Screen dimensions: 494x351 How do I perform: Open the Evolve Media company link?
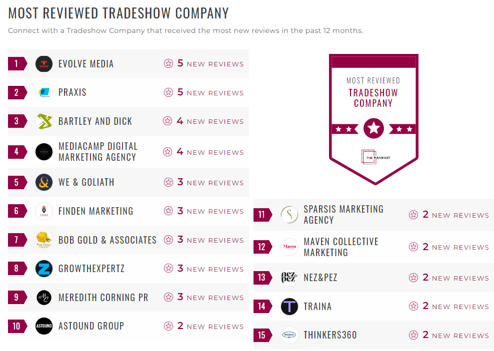86,64
